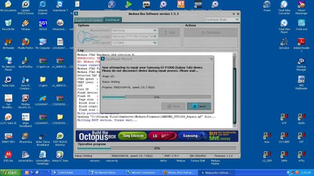Open My Network Places desktop icon
Image resolution: width=314 pixels, height=176 pixels.
pos(8,64)
